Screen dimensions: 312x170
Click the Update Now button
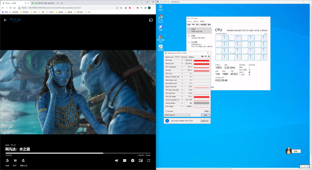click(x=204, y=121)
